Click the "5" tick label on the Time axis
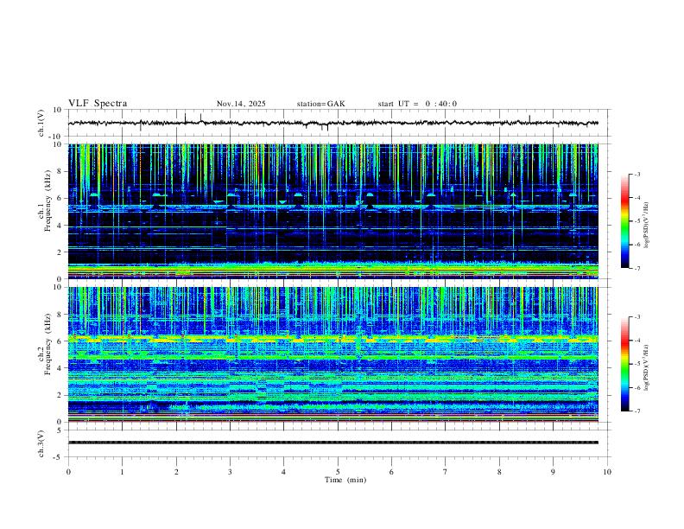The height and width of the screenshot is (529, 684). (x=338, y=472)
